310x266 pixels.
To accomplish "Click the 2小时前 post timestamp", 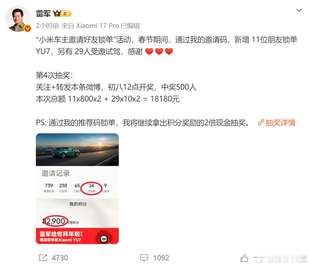I will pos(47,26).
